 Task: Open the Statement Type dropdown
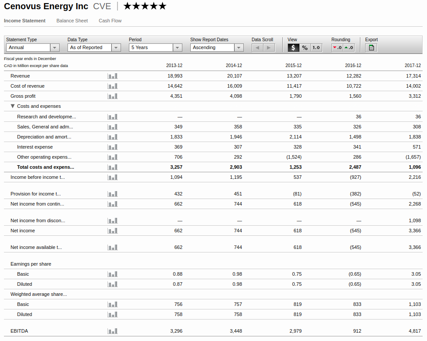tap(33, 48)
